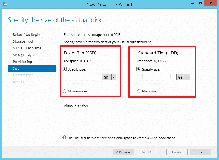Go to the Before You Begin step
The width and height of the screenshot is (219, 160).
point(26,35)
